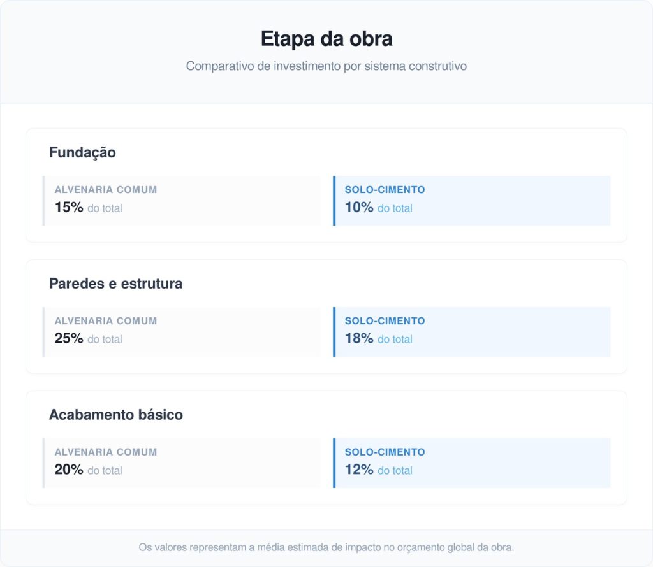This screenshot has width=653, height=567.
Task: Click "do total" text beside 12%
Action: (395, 471)
